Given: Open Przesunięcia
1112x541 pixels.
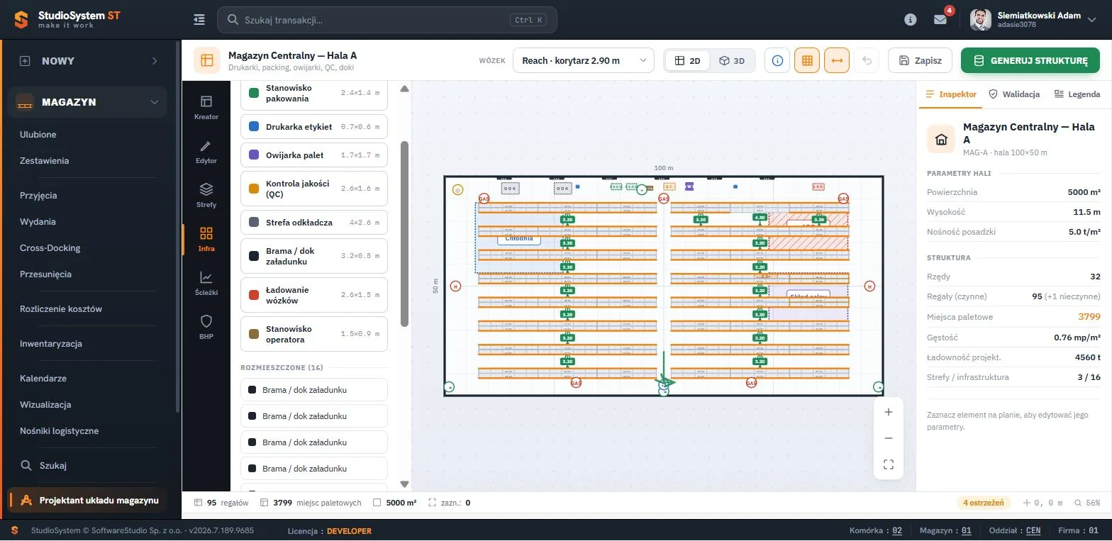Looking at the screenshot, I should click(x=45, y=274).
